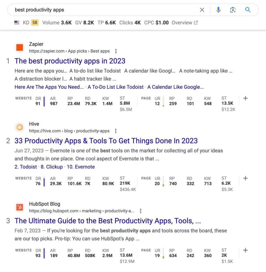Open the Overview link in the keyword bar
This screenshot has width=266, height=272.
(x=185, y=23)
